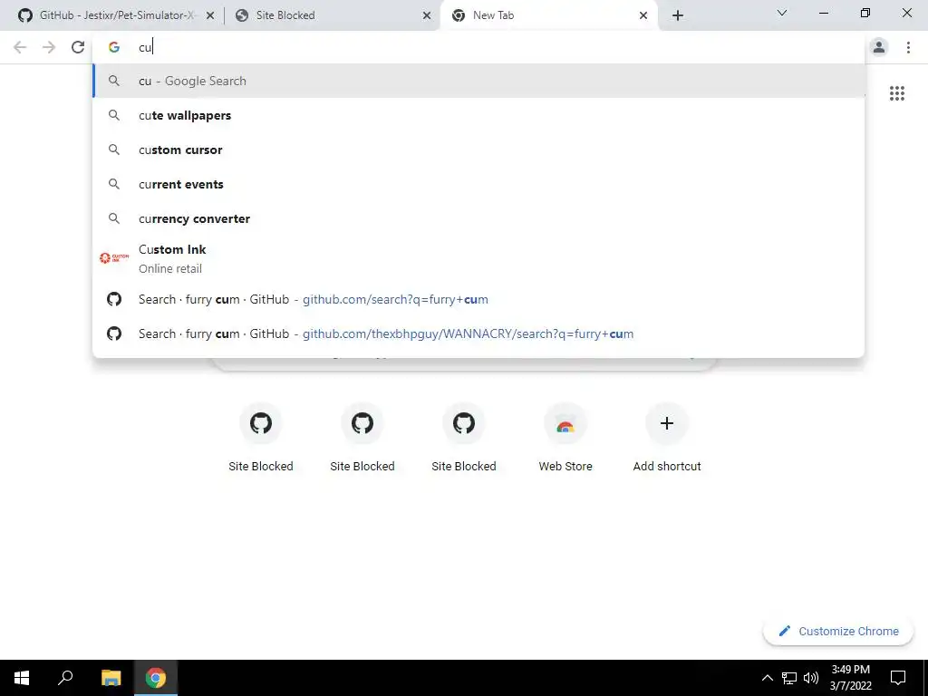Click the Customize Chrome button
The width and height of the screenshot is (928, 696).
point(838,632)
